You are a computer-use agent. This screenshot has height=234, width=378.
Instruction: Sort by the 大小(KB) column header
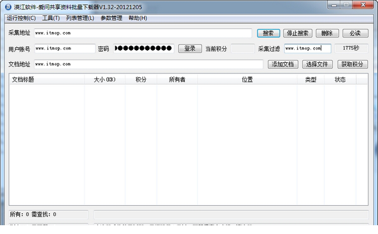(x=105, y=80)
